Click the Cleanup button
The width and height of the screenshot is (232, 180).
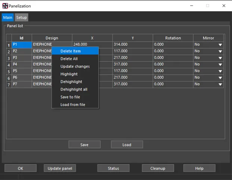pyautogui.click(x=158, y=168)
